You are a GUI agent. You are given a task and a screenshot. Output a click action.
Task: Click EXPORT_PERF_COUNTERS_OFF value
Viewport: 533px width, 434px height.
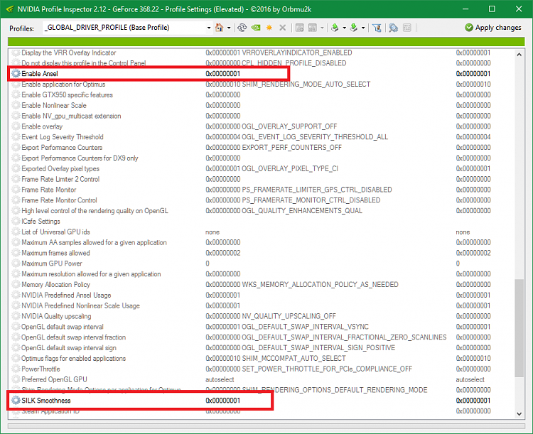tap(291, 148)
